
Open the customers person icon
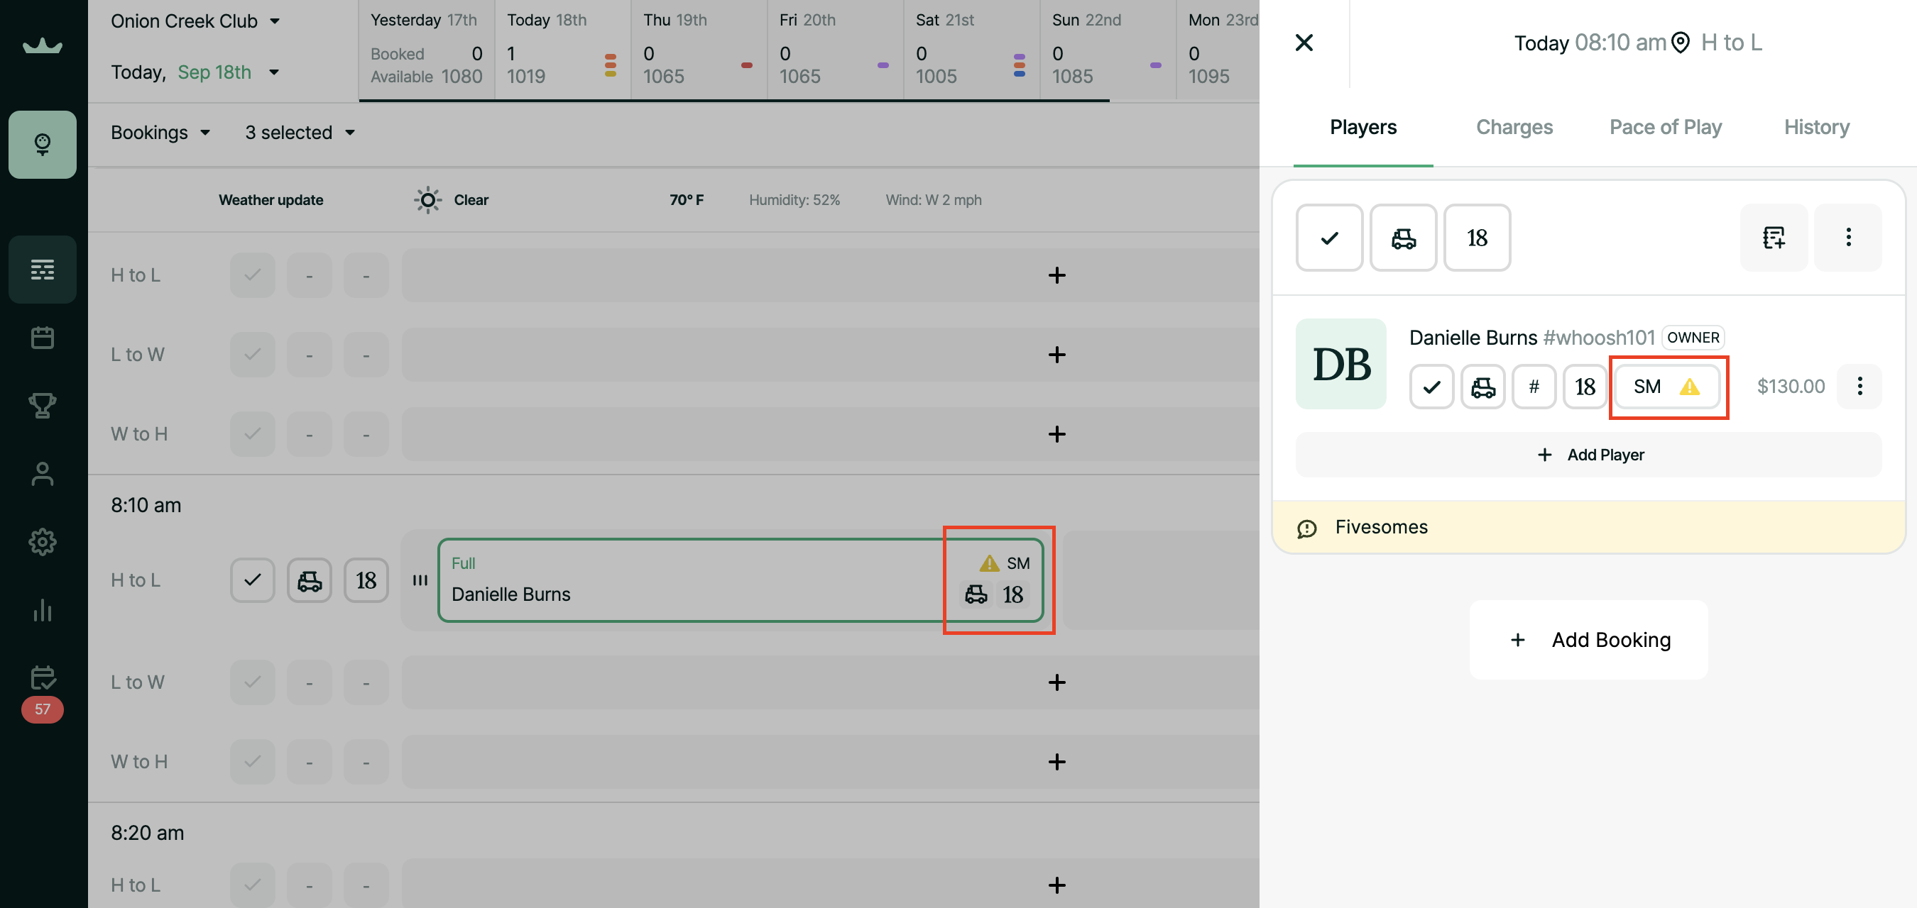click(43, 474)
